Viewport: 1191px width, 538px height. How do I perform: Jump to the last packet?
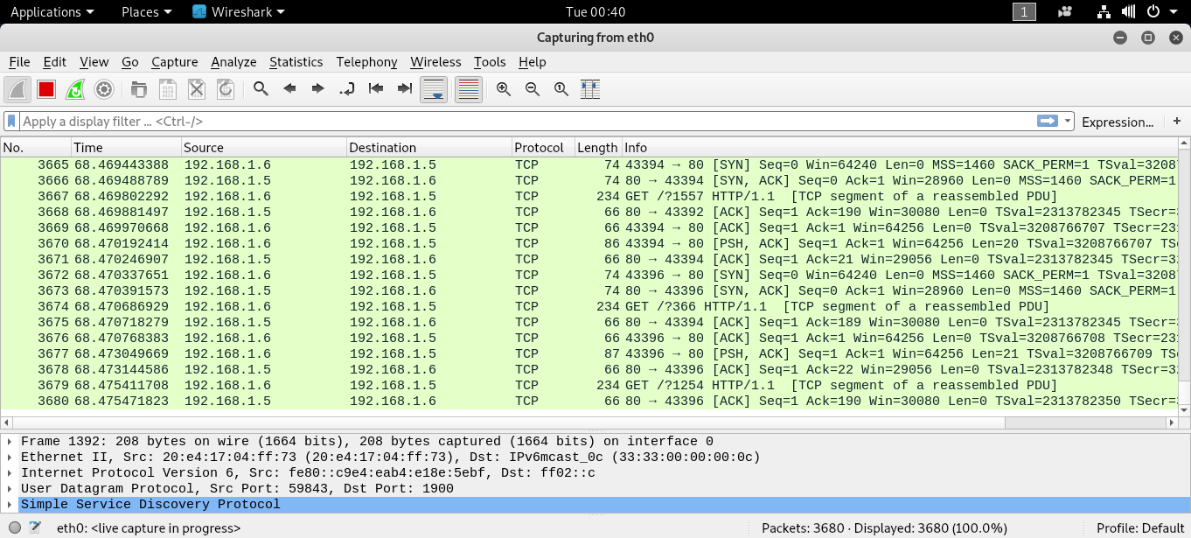405,88
